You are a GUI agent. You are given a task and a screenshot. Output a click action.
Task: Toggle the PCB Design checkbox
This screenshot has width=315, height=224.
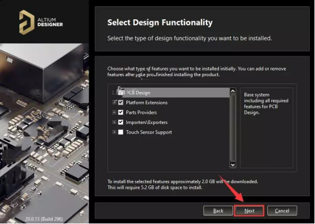[121, 93]
